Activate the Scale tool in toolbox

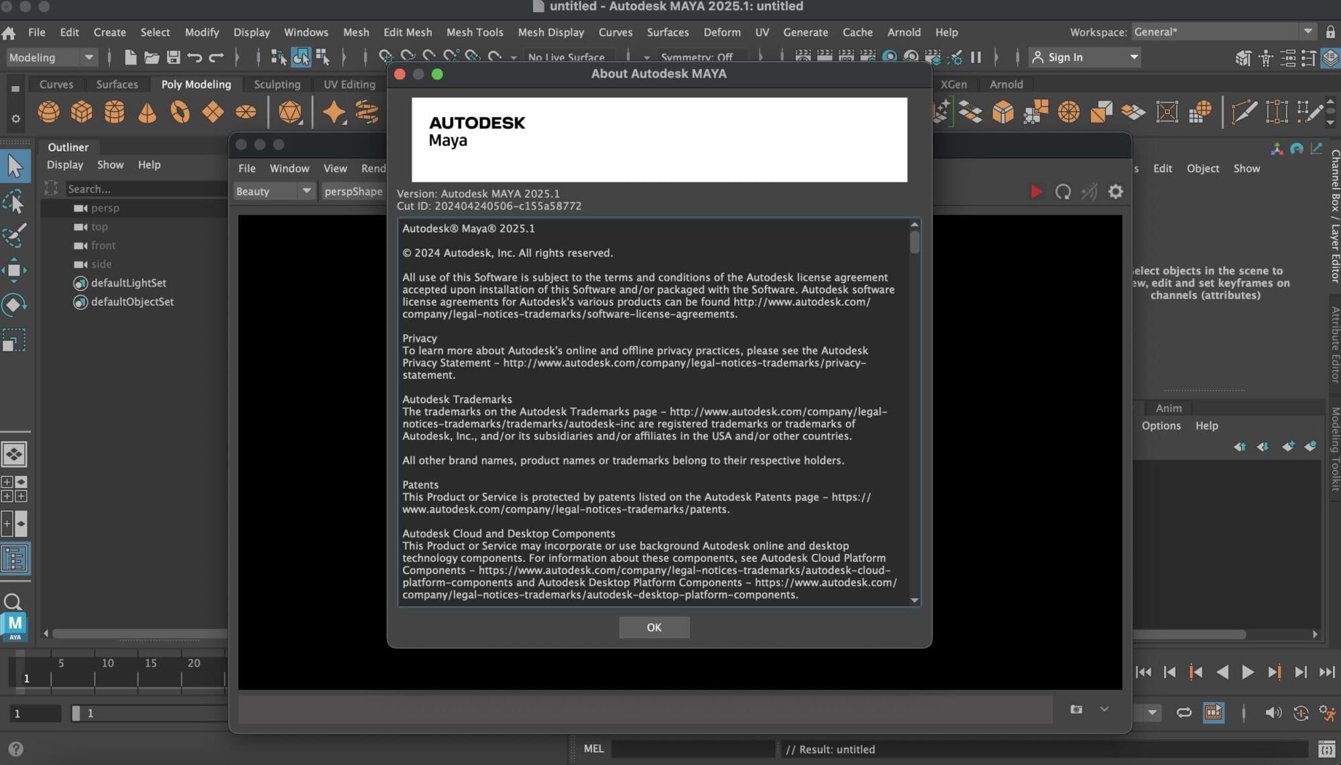[14, 340]
